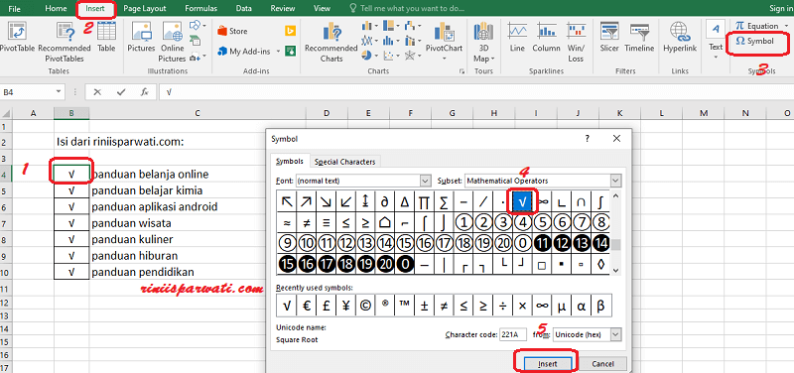
Task: Insert a Line sparkline
Action: click(517, 38)
